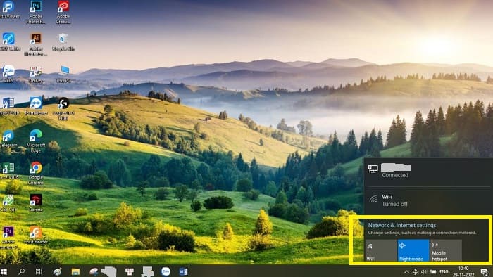Open the Action Center notifications icon
493x277 pixels.
[485, 271]
